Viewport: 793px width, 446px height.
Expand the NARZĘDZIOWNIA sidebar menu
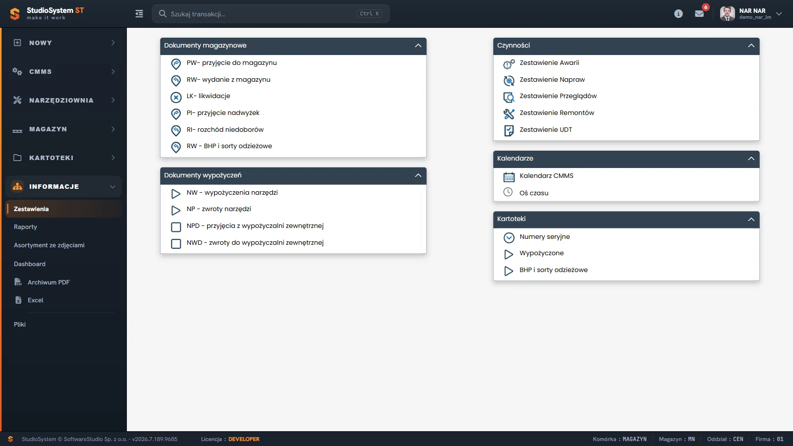(63, 100)
